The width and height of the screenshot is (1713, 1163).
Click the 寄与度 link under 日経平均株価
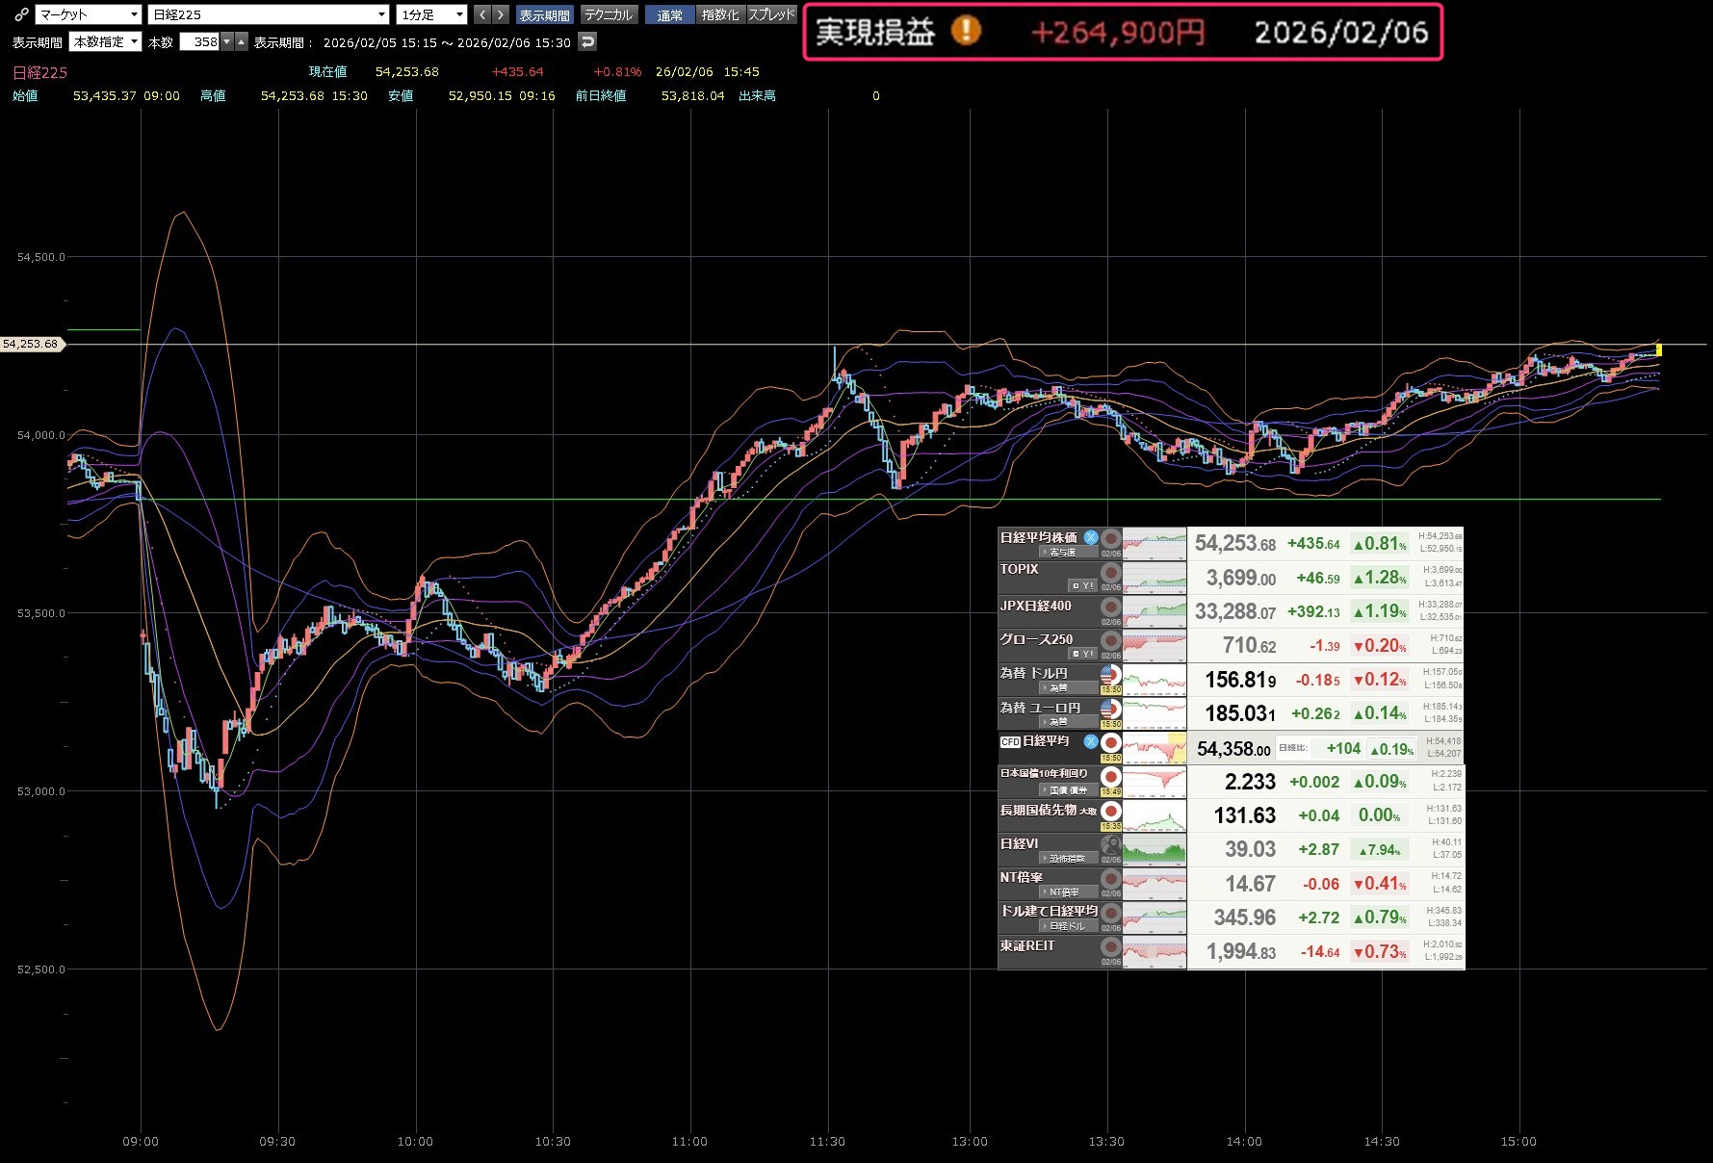coord(1063,552)
